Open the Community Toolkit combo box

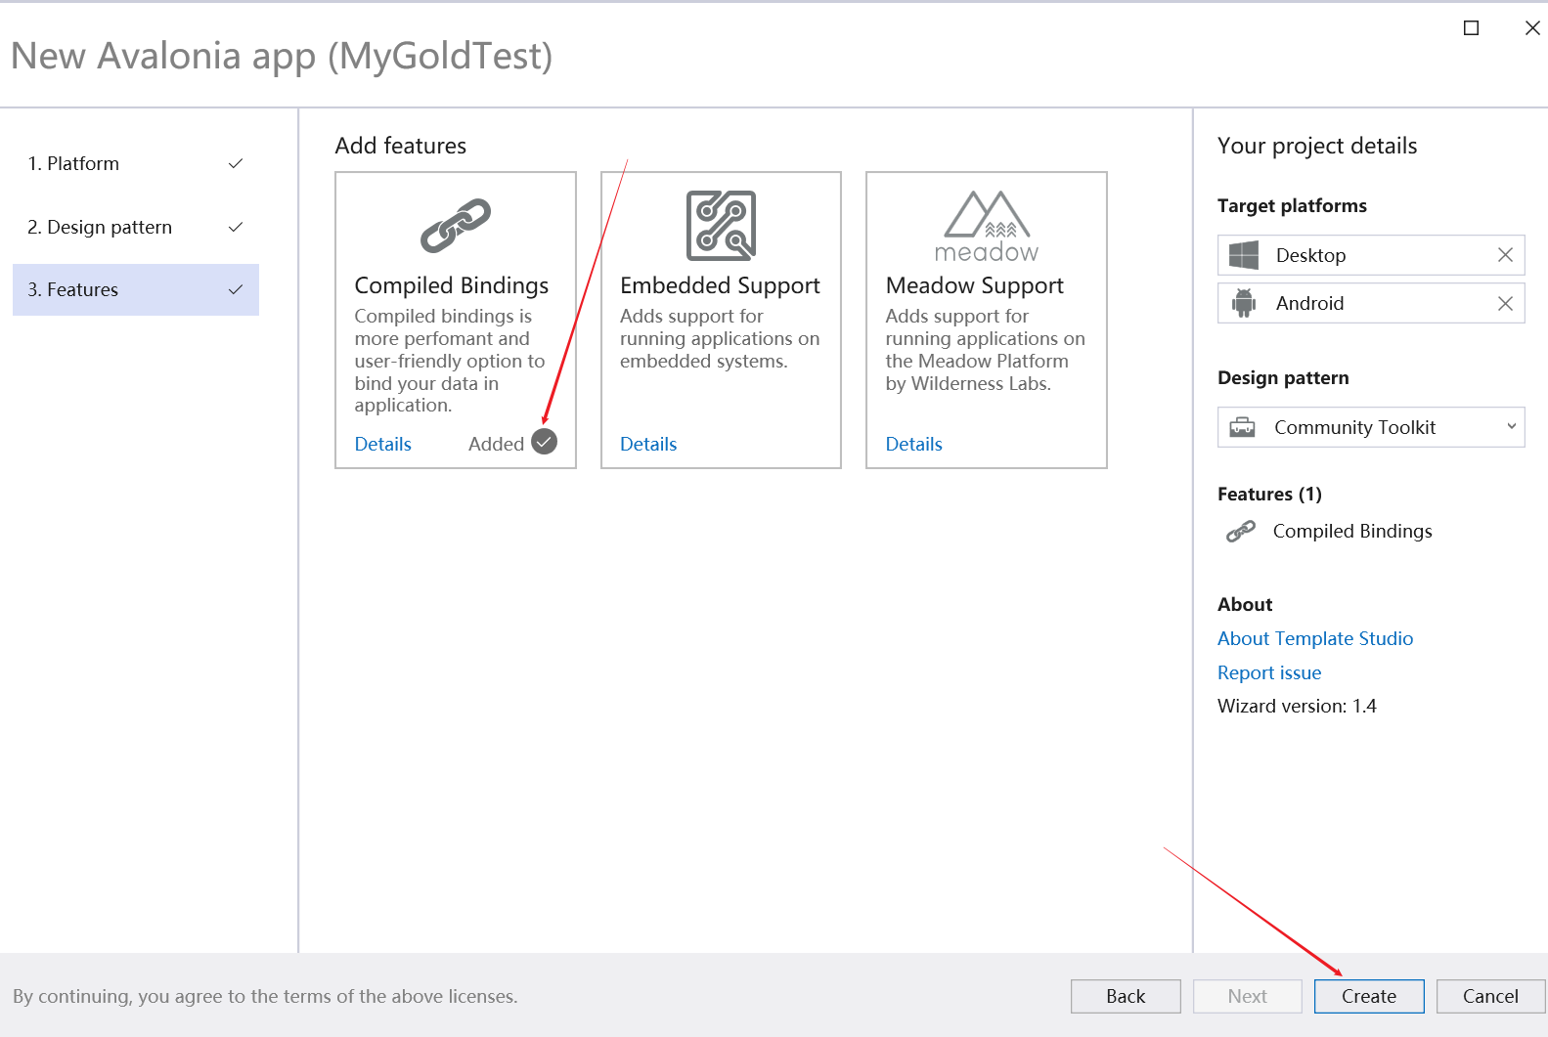(x=1369, y=427)
